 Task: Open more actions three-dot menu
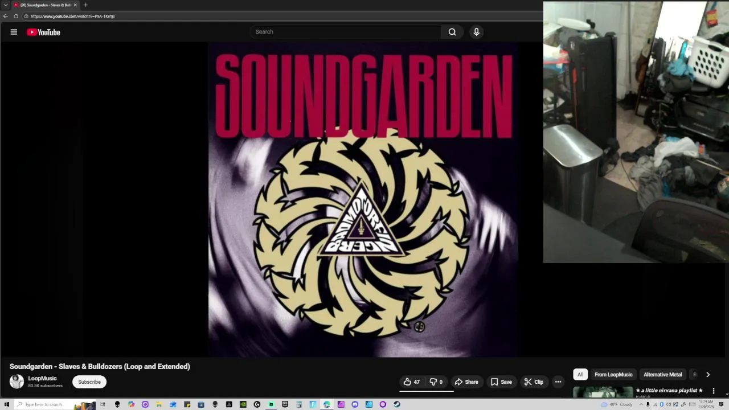[x=558, y=382]
